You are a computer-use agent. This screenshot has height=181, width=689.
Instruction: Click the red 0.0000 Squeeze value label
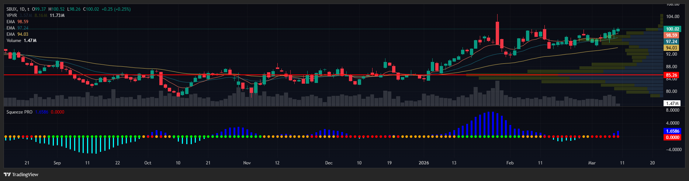tap(672, 137)
